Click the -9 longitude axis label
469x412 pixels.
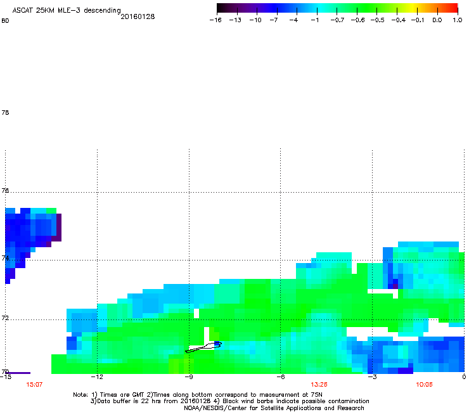point(189,377)
